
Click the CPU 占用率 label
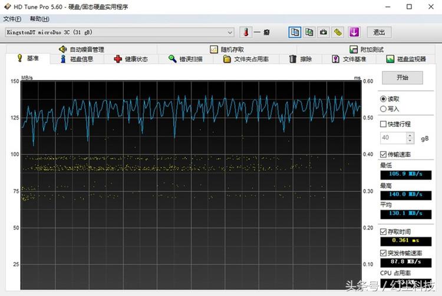(395, 273)
